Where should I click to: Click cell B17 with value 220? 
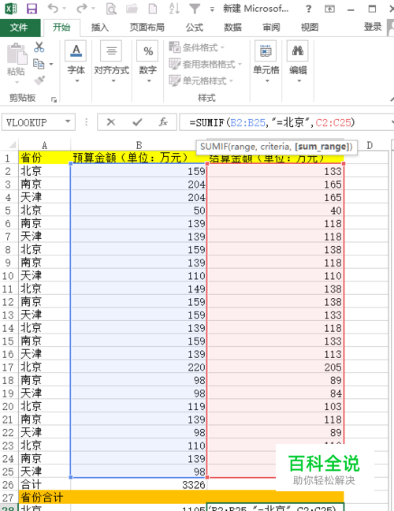click(139, 367)
